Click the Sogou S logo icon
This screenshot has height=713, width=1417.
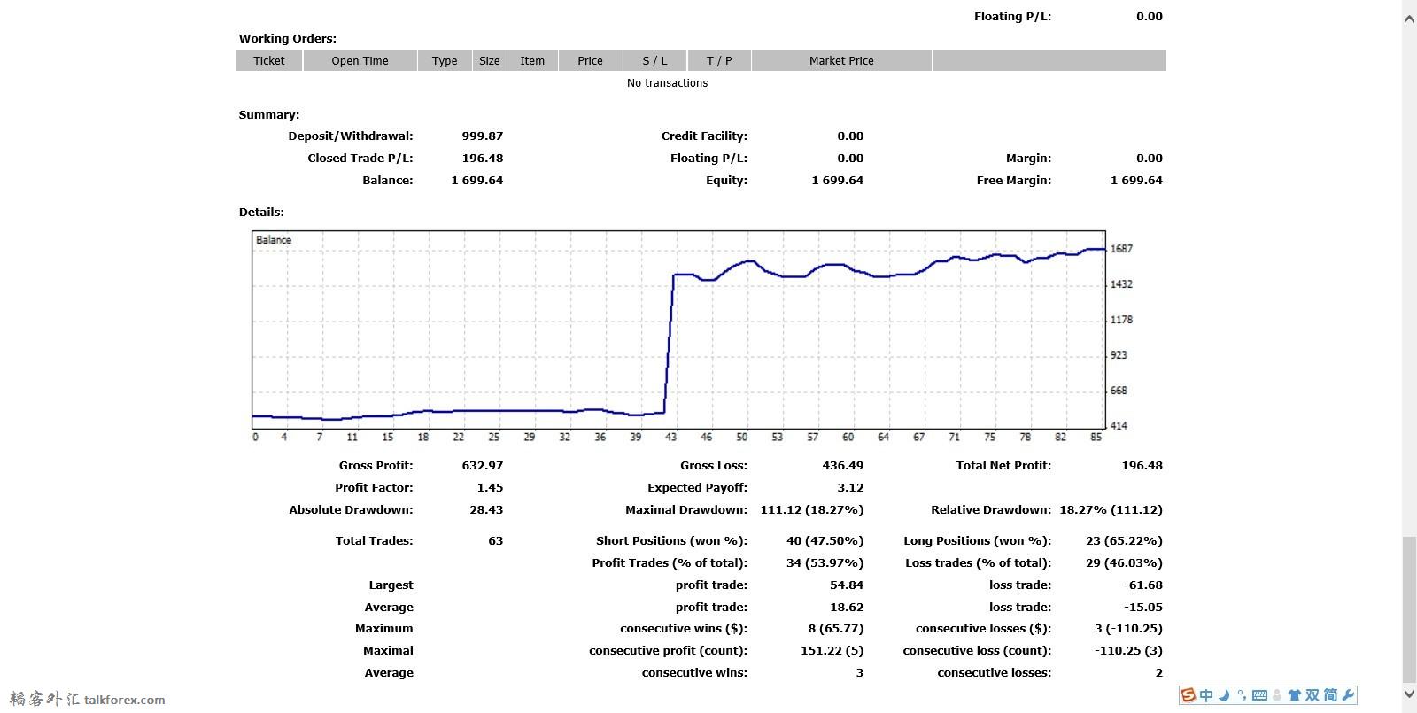(1189, 695)
